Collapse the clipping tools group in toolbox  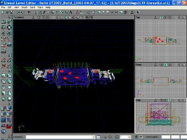pyautogui.click(x=10, y=55)
